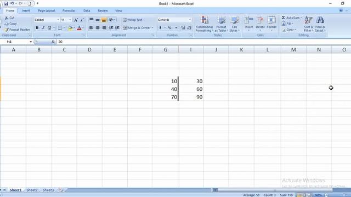Open the Name Box dropdown arrow

click(x=31, y=42)
